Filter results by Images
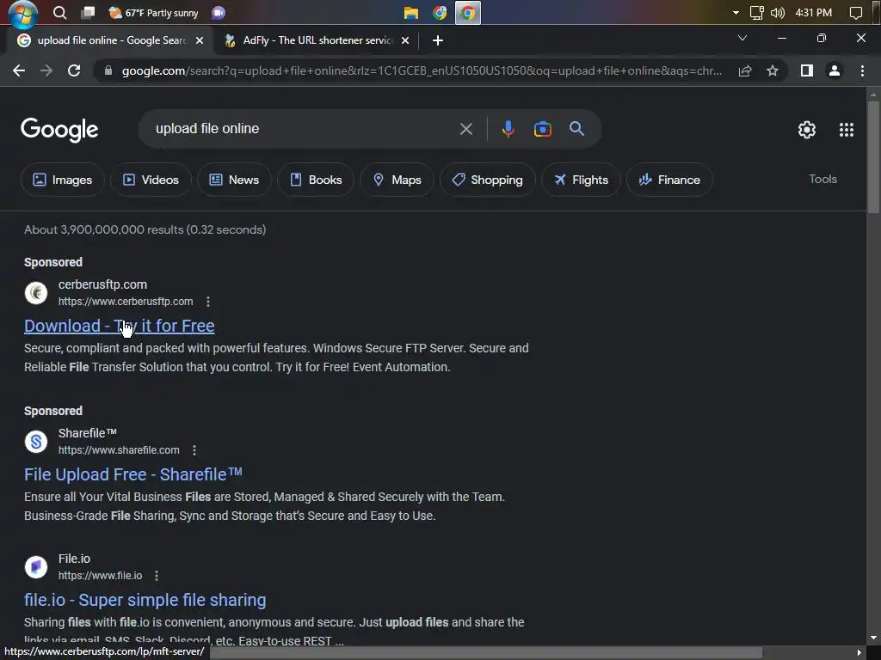The height and width of the screenshot is (660, 881). [62, 180]
